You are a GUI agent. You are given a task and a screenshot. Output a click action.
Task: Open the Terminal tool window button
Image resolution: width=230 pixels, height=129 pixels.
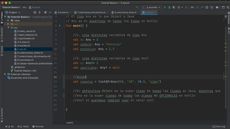(x=38, y=126)
